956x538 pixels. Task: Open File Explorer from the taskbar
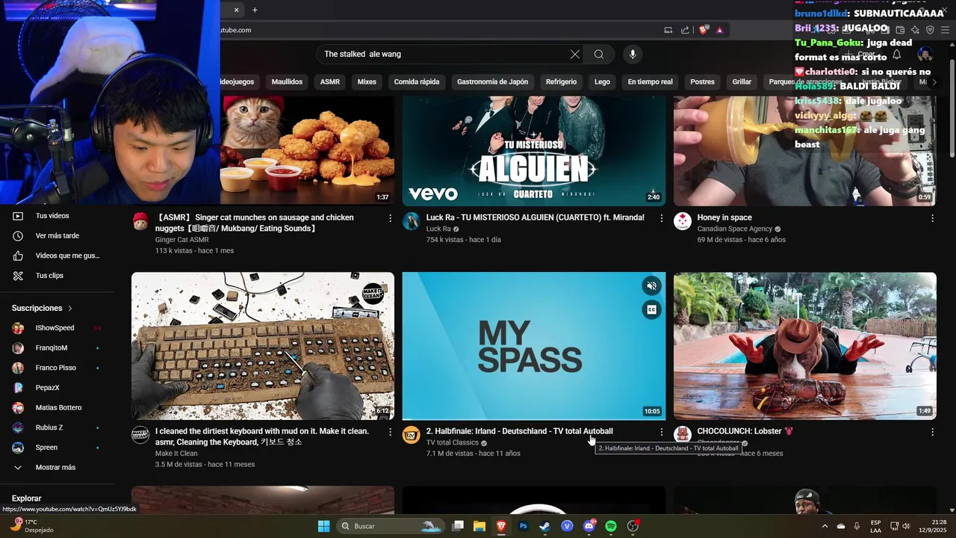pos(479,526)
